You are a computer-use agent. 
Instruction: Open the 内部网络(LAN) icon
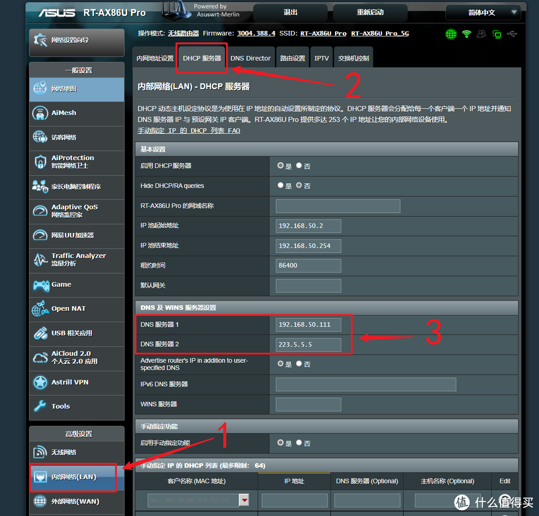point(40,477)
